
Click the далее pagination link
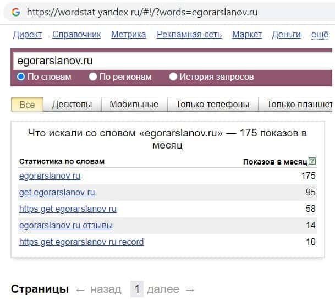[163, 289]
